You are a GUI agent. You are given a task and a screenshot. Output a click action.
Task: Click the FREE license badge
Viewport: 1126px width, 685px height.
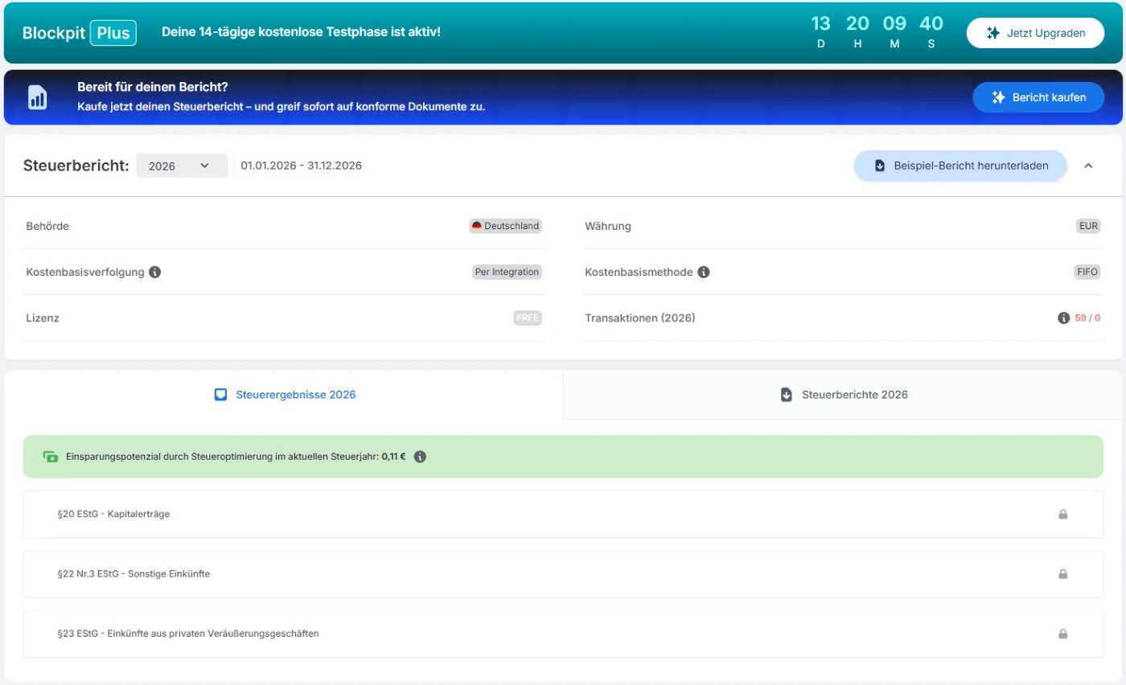tap(528, 318)
